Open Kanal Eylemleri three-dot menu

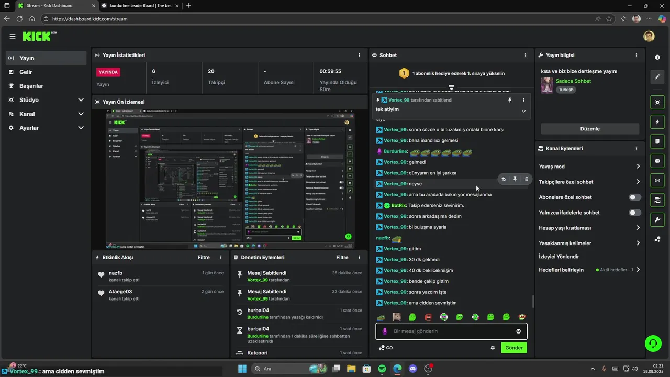(x=636, y=148)
